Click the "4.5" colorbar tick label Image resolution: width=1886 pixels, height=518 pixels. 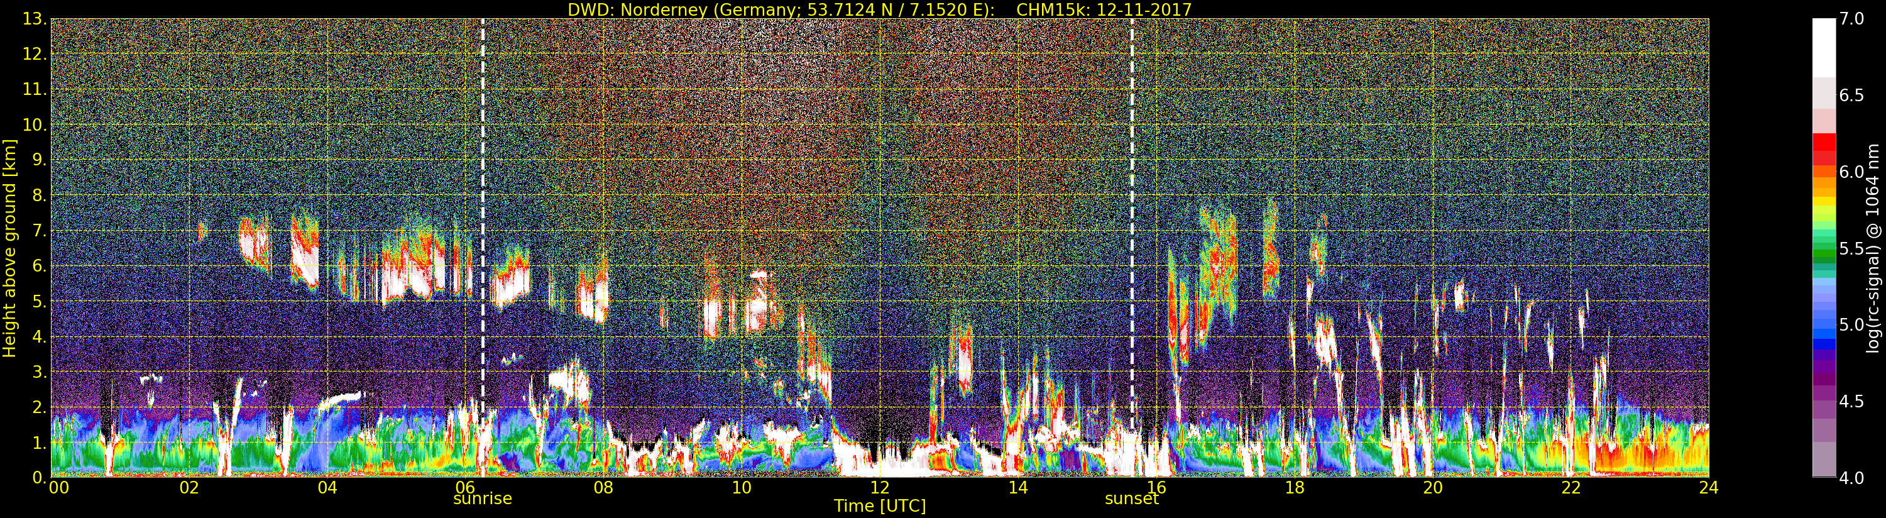[1851, 402]
